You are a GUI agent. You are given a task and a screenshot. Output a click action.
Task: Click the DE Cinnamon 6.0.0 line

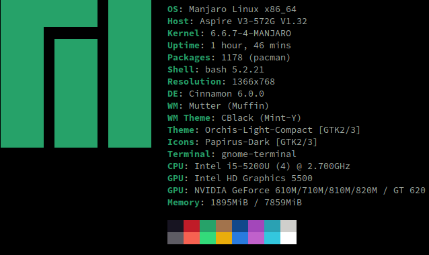coord(216,94)
